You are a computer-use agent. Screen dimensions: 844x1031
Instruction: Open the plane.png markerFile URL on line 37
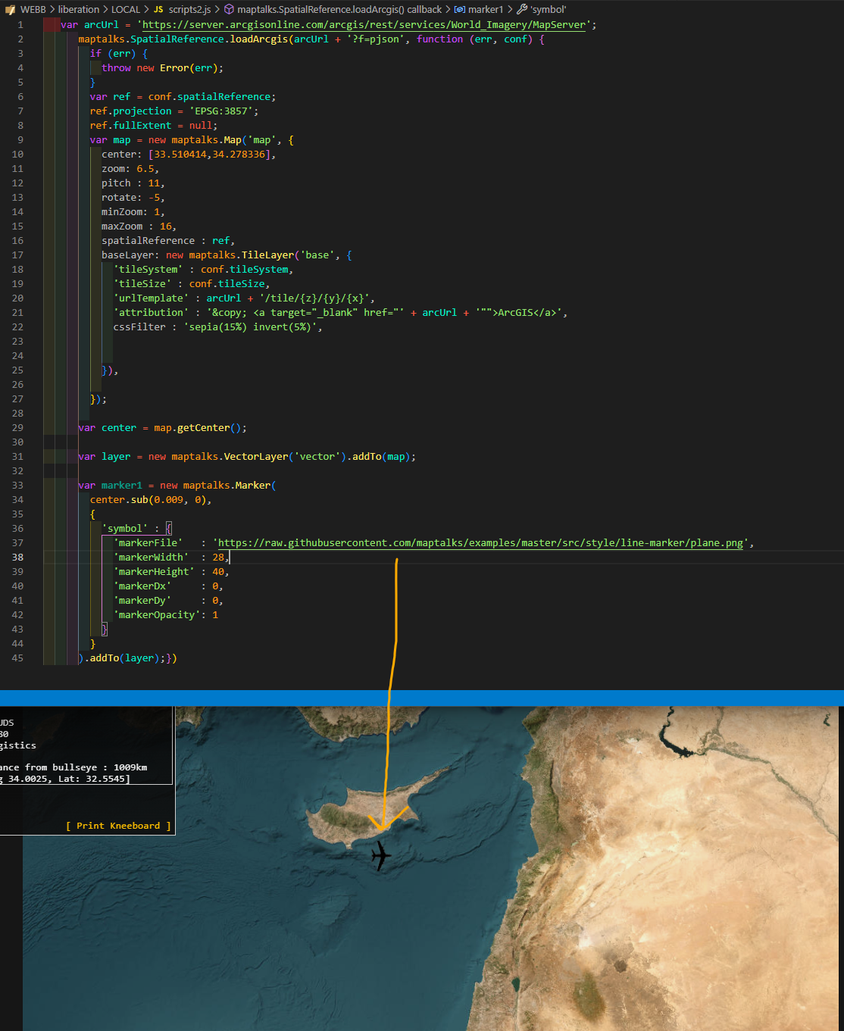tap(480, 542)
